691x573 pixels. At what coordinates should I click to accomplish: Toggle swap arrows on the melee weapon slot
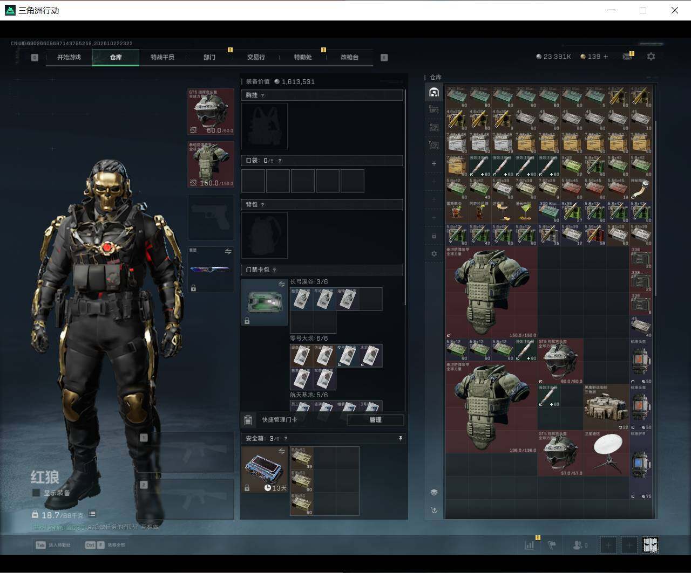pos(228,252)
